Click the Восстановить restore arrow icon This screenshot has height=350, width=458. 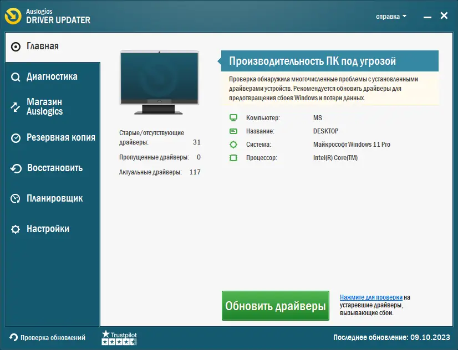pyautogui.click(x=17, y=168)
